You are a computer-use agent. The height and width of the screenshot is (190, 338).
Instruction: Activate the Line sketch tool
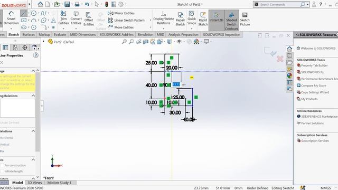[23, 13]
